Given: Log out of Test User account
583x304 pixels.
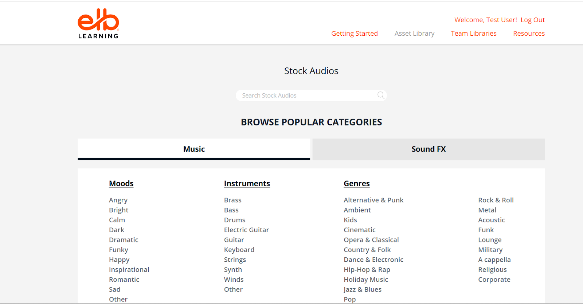Looking at the screenshot, I should (x=532, y=20).
